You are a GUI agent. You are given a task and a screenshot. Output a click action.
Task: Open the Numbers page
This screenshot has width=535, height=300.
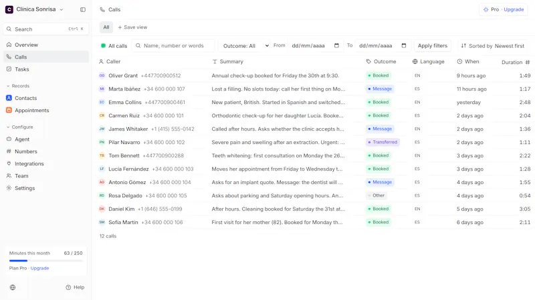pos(46,151)
